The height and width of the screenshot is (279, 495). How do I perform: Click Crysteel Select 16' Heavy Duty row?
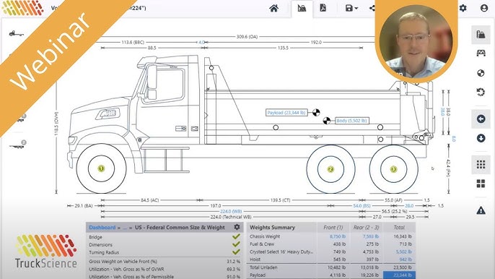click(281, 252)
